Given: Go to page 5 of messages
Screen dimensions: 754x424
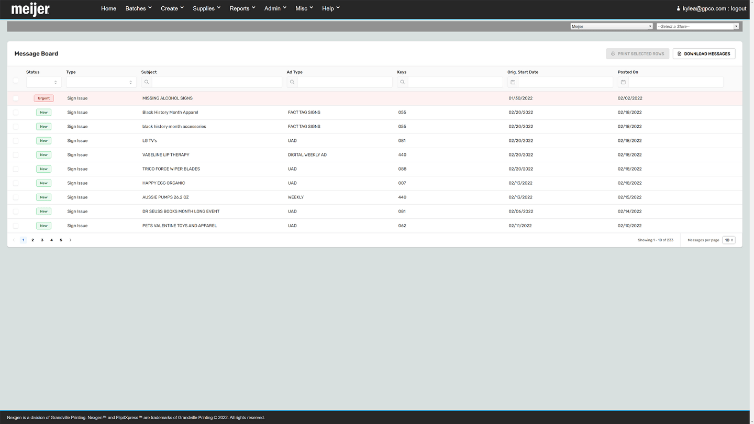Looking at the screenshot, I should click(61, 240).
